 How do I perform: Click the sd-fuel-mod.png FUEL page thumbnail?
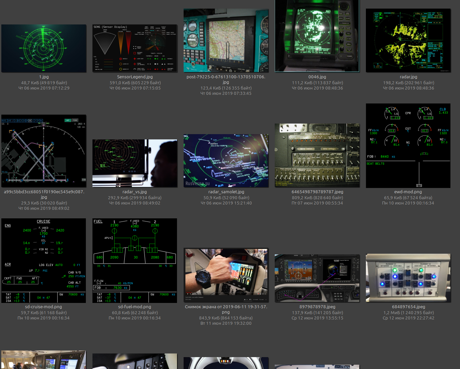click(135, 260)
